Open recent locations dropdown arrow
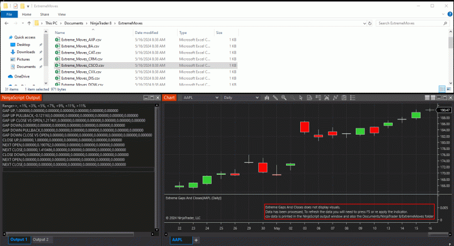This screenshot has width=454, height=246. coord(23,23)
